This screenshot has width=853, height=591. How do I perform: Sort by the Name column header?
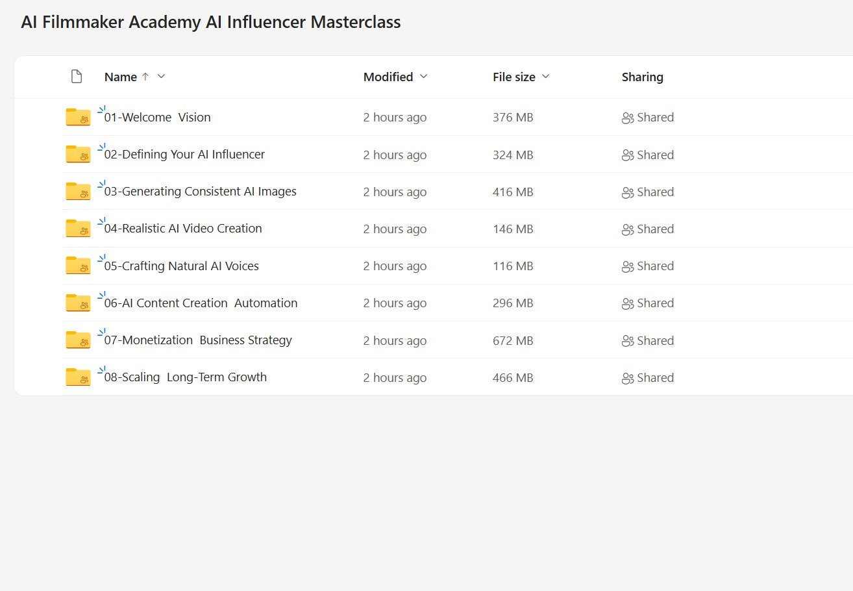(121, 77)
